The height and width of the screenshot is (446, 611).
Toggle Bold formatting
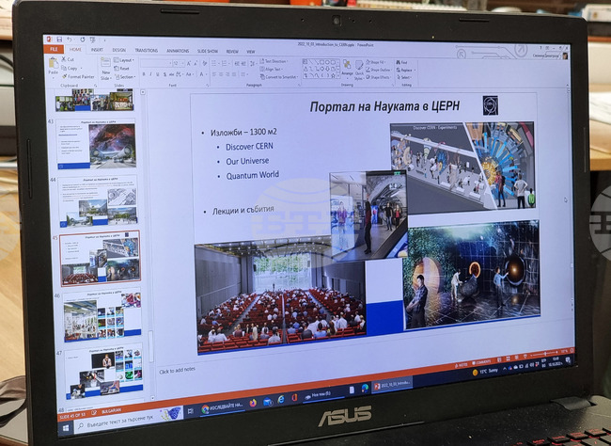(x=144, y=74)
